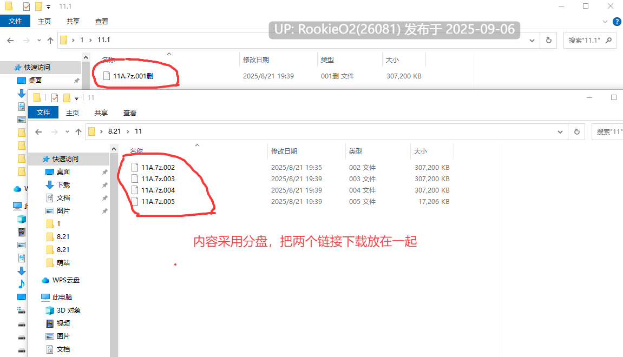Screen dimensions: 623x357
Task: Open 查看 tab in the 11 window
Action: coord(129,113)
